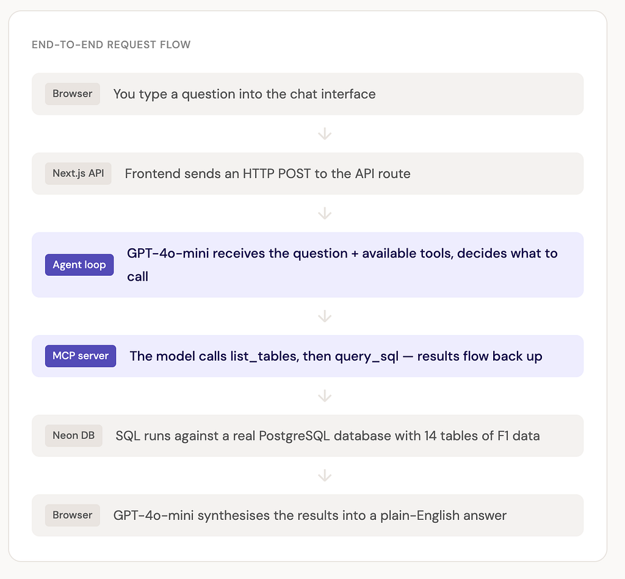Click the down arrow below the chat interface row
This screenshot has height=579, width=625.
[x=325, y=134]
